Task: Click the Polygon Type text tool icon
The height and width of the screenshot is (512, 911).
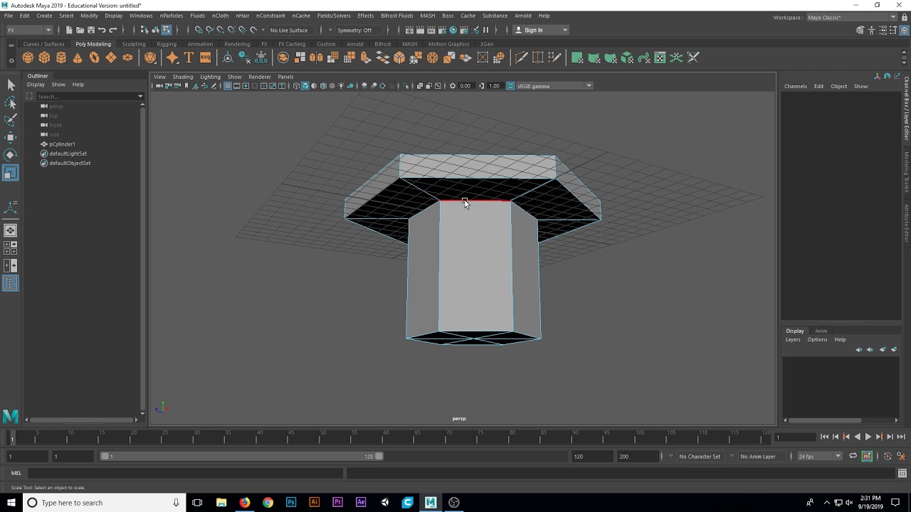Action: 189,58
